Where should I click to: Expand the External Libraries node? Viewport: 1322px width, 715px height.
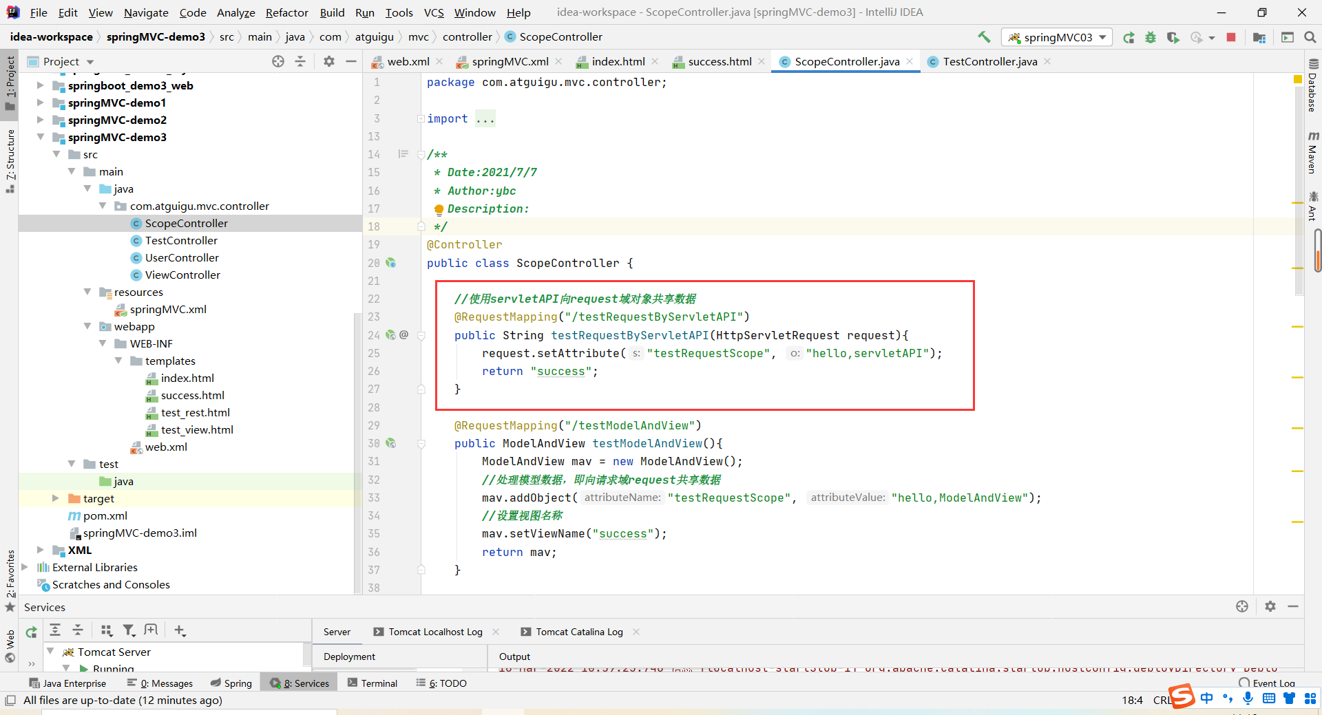point(25,567)
